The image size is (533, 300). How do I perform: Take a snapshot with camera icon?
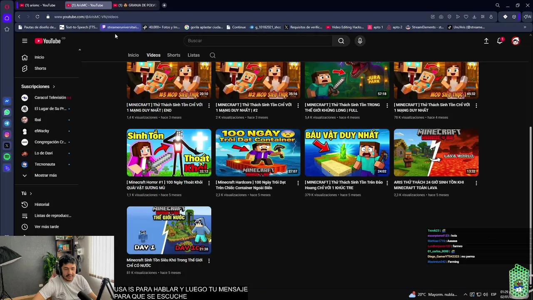441,17
